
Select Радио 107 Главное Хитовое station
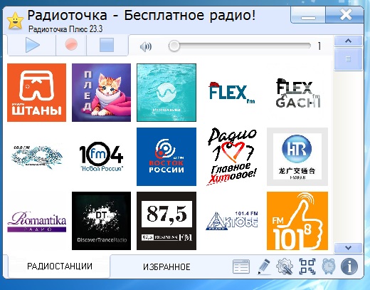(231, 157)
